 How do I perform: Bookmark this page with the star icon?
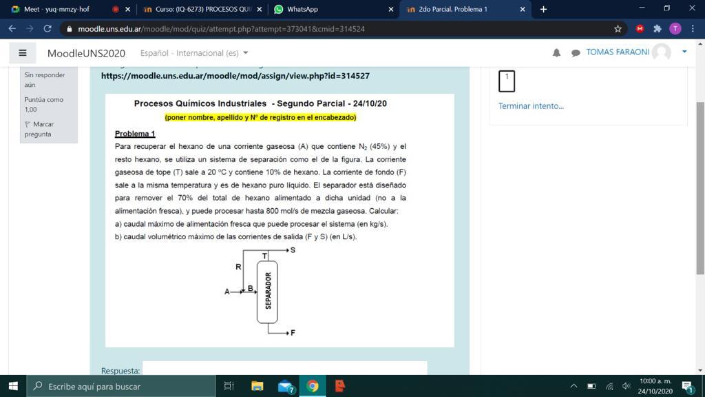click(x=618, y=29)
